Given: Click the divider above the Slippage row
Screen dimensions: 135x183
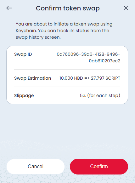Looking at the screenshot, I should [x=67, y=87].
